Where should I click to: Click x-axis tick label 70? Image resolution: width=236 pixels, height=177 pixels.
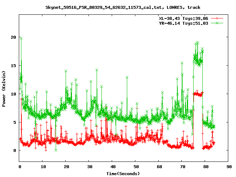click(x=183, y=167)
